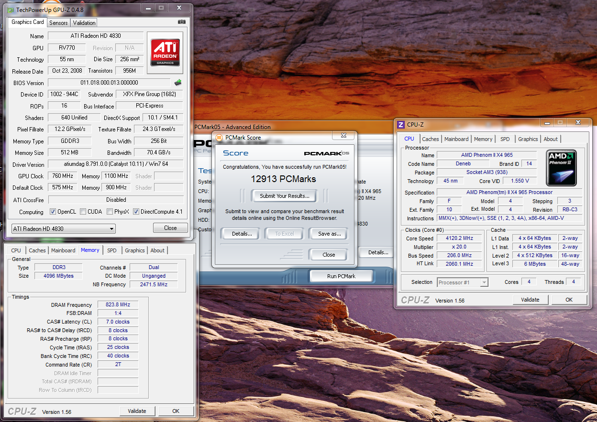This screenshot has width=597, height=422.
Task: Click Details button in the PCMark Score dialog
Action: pos(242,234)
